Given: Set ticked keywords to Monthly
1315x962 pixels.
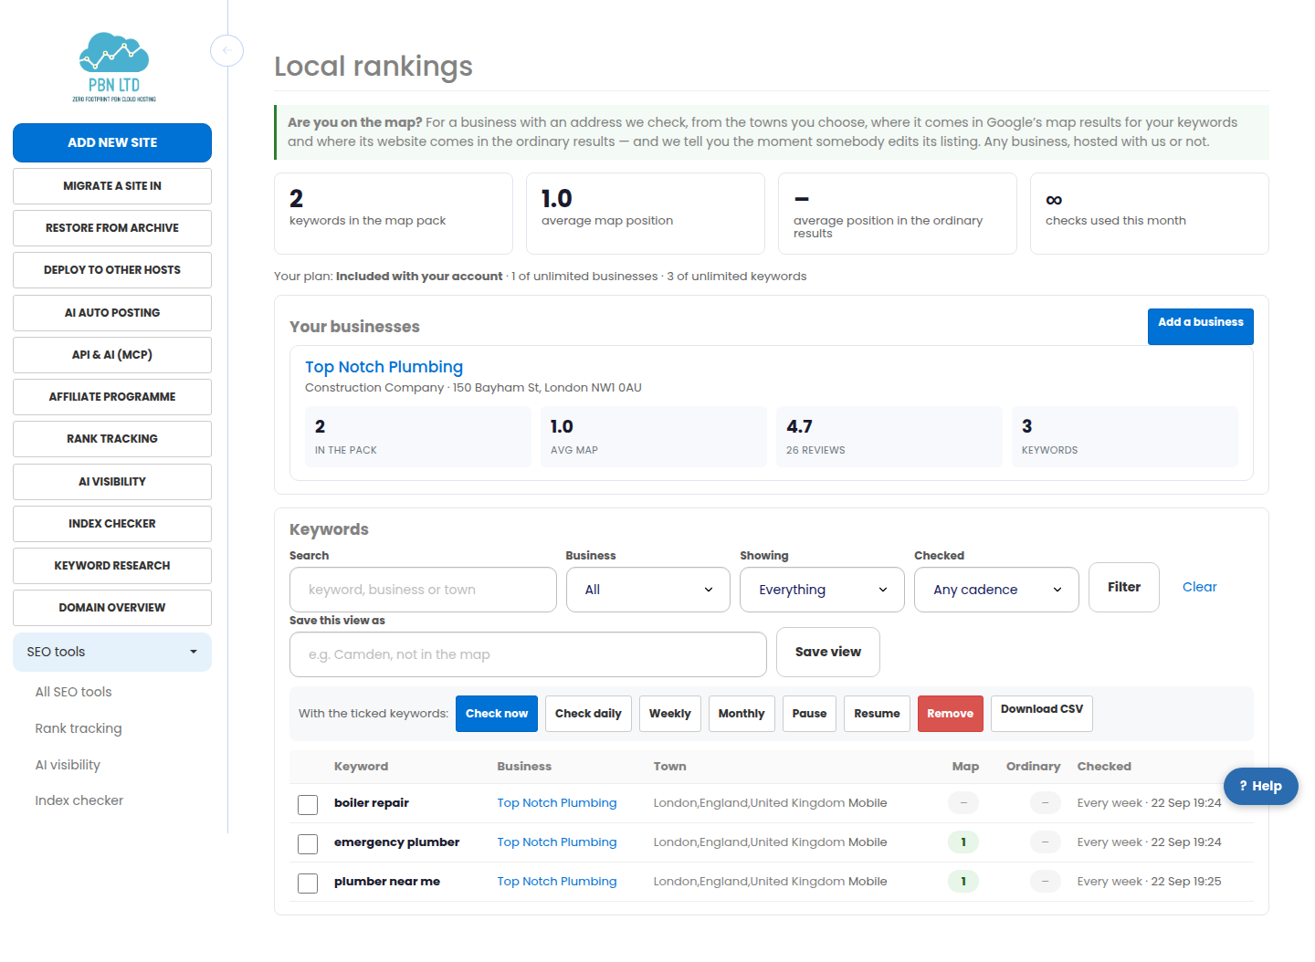Looking at the screenshot, I should [742, 714].
